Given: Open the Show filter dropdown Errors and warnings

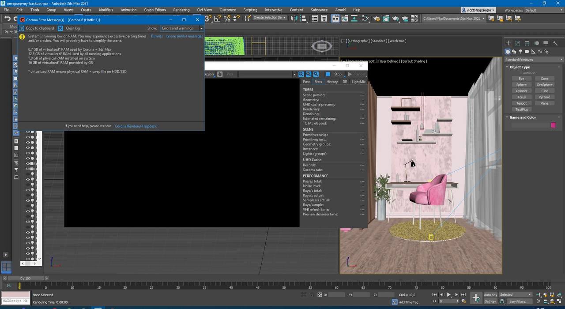Looking at the screenshot, I should [182, 28].
